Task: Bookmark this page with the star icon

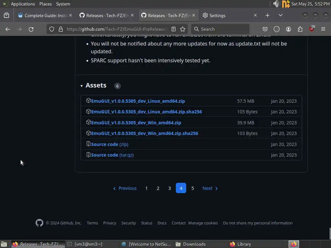Action: click(x=183, y=29)
